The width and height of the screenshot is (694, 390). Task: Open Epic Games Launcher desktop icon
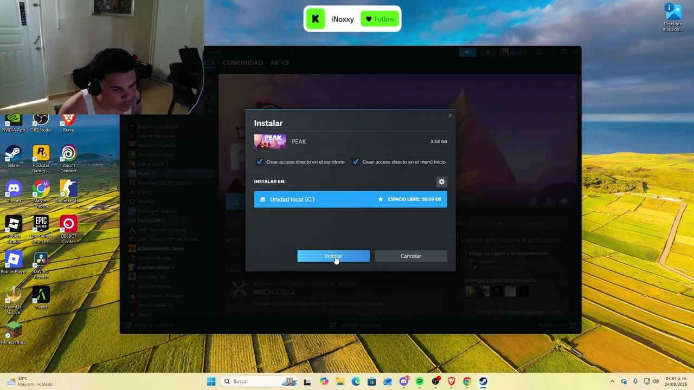point(41,230)
